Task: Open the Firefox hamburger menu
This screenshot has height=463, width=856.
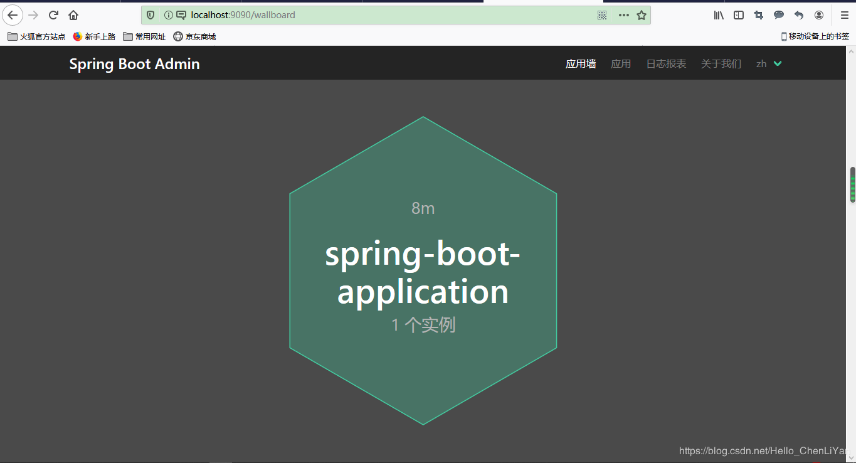Action: [844, 14]
